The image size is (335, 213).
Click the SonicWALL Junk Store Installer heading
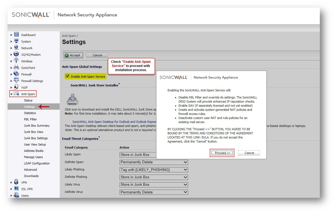pos(94,85)
